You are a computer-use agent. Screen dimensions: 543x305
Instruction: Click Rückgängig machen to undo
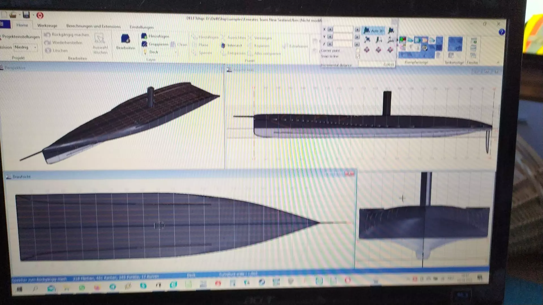click(67, 34)
